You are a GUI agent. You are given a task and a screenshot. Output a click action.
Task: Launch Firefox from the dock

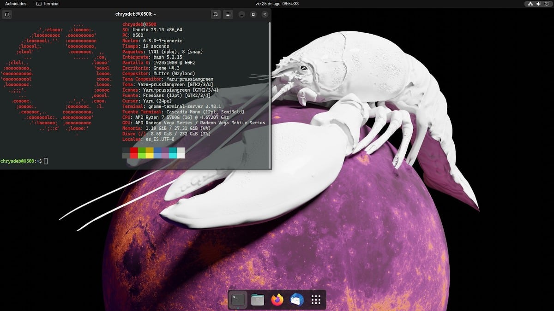tap(277, 300)
